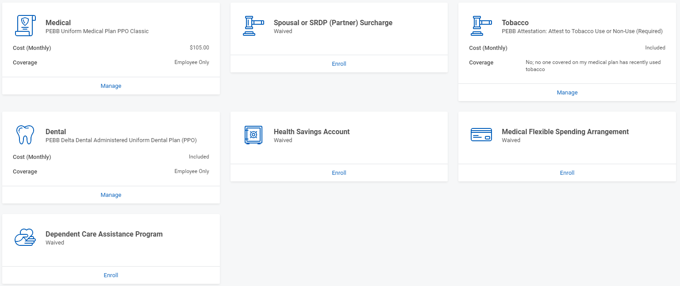Select 'Health Savings Account' title
Image resolution: width=680 pixels, height=286 pixels.
click(x=312, y=132)
